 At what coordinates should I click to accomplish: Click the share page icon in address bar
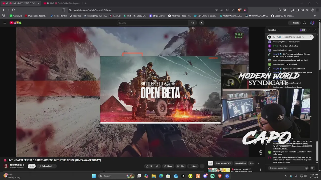click(x=233, y=10)
